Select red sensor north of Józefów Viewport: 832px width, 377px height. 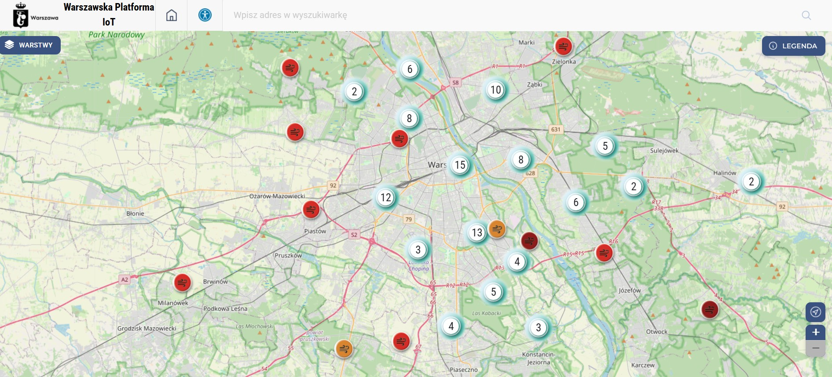point(604,253)
